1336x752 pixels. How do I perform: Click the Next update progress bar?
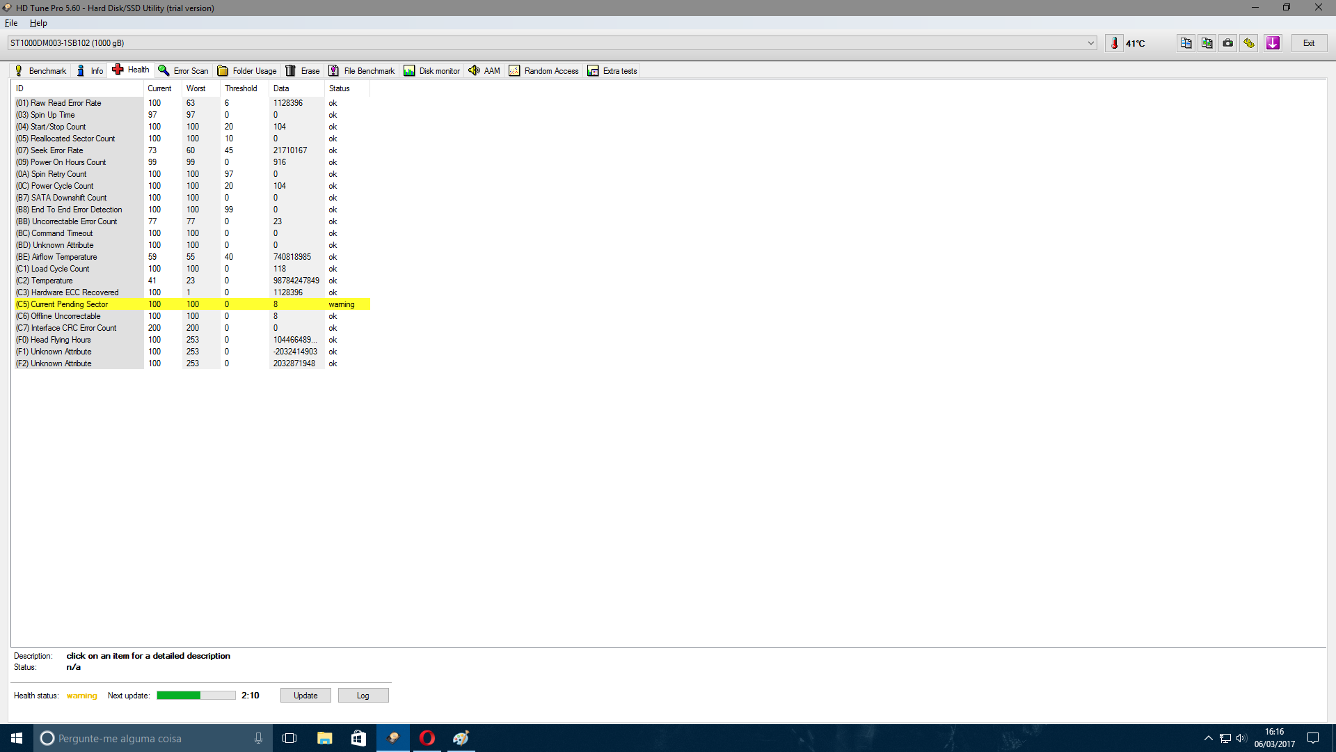point(196,696)
